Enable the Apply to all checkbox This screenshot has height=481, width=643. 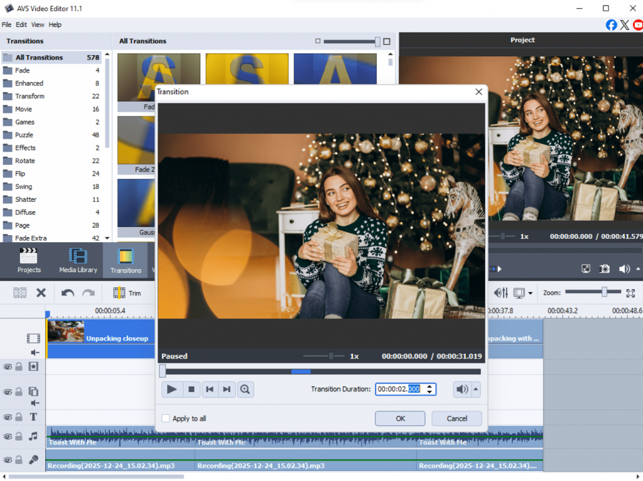(x=166, y=418)
